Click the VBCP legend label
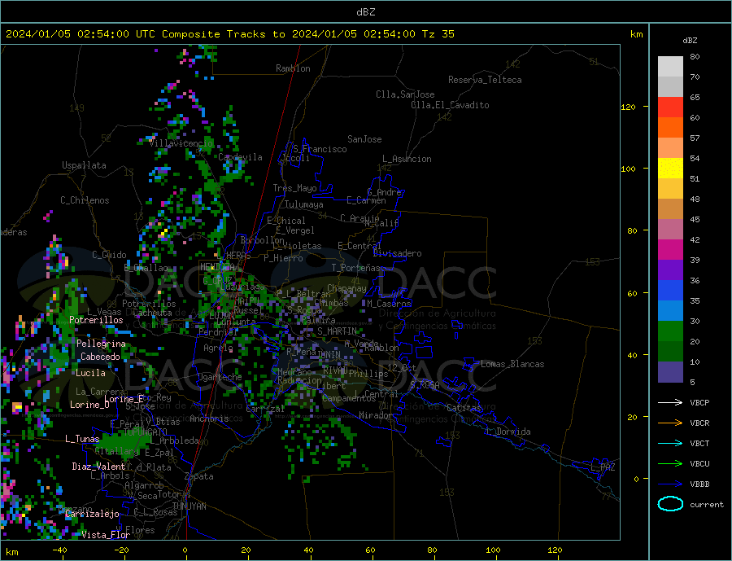This screenshot has height=561, width=732. [699, 402]
